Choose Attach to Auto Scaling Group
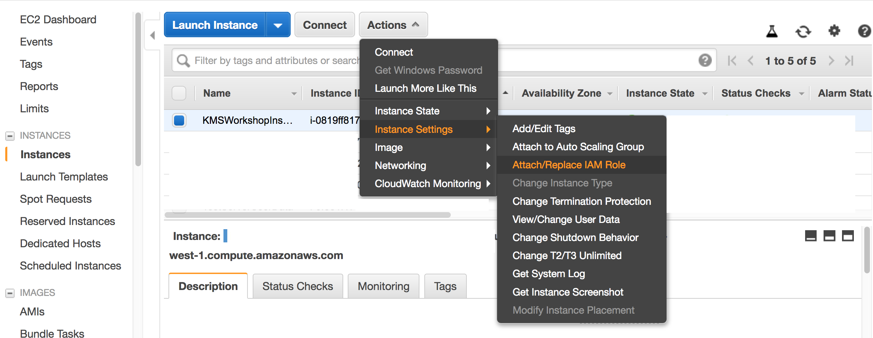The height and width of the screenshot is (338, 873). click(582, 147)
